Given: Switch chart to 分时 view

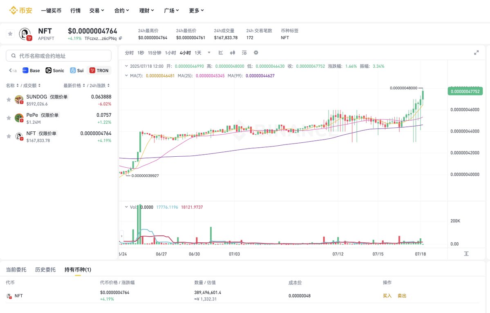Looking at the screenshot, I should point(129,53).
